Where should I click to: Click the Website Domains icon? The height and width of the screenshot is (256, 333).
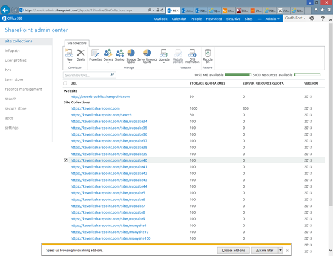click(x=178, y=53)
